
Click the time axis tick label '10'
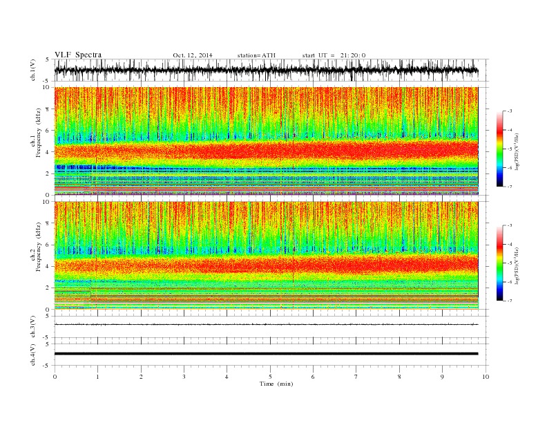pos(486,377)
